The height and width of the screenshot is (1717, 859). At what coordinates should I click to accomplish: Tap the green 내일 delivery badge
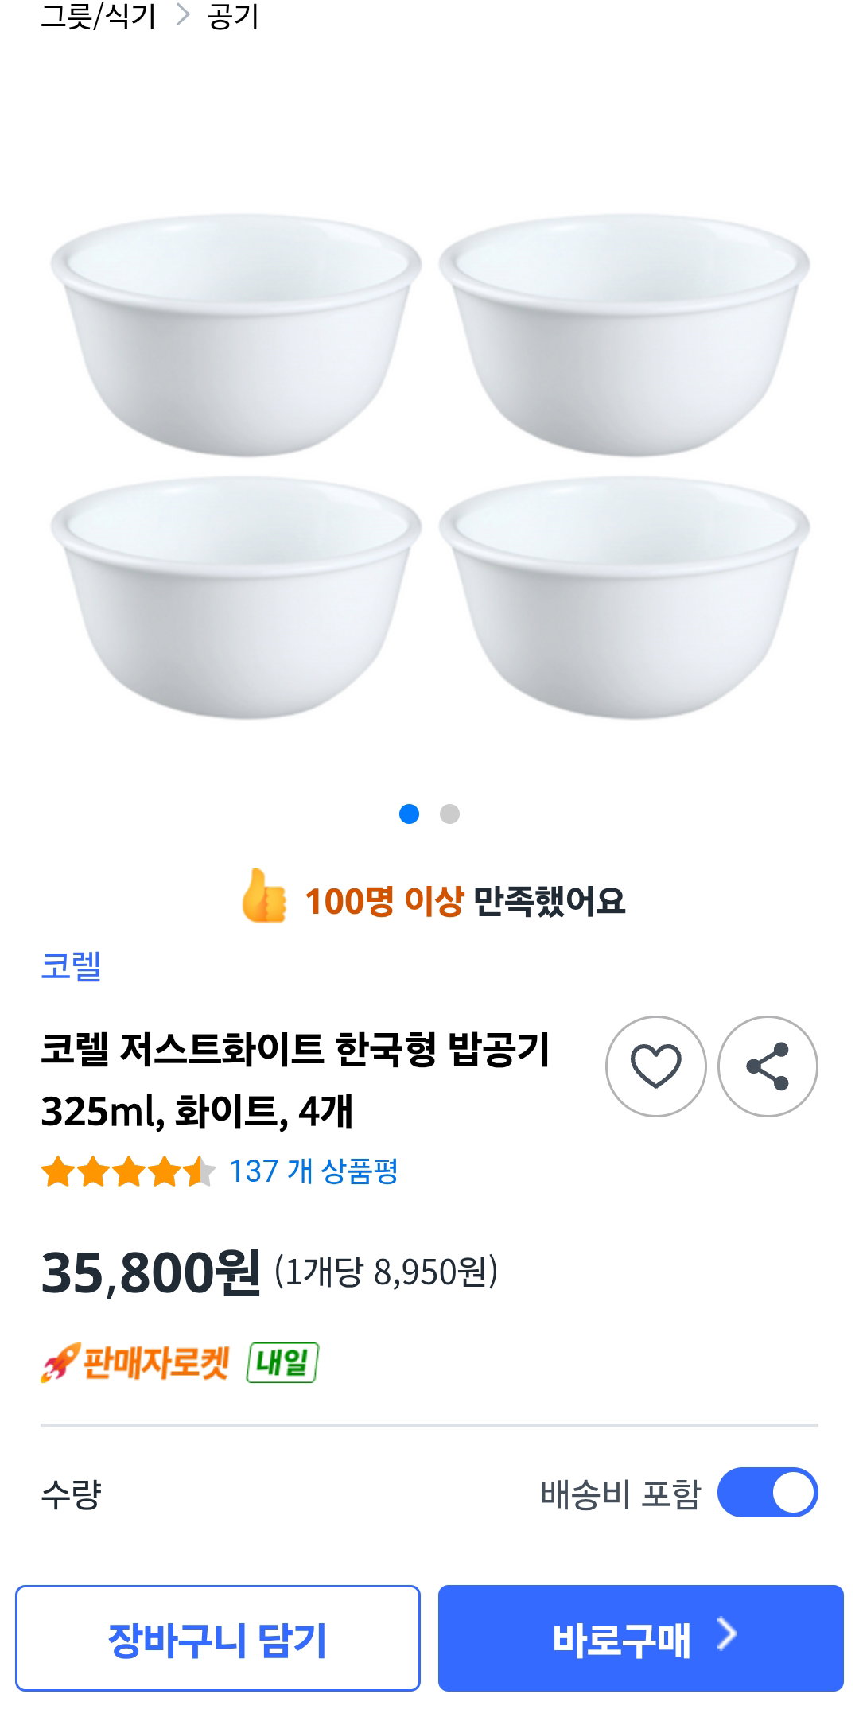(282, 1362)
